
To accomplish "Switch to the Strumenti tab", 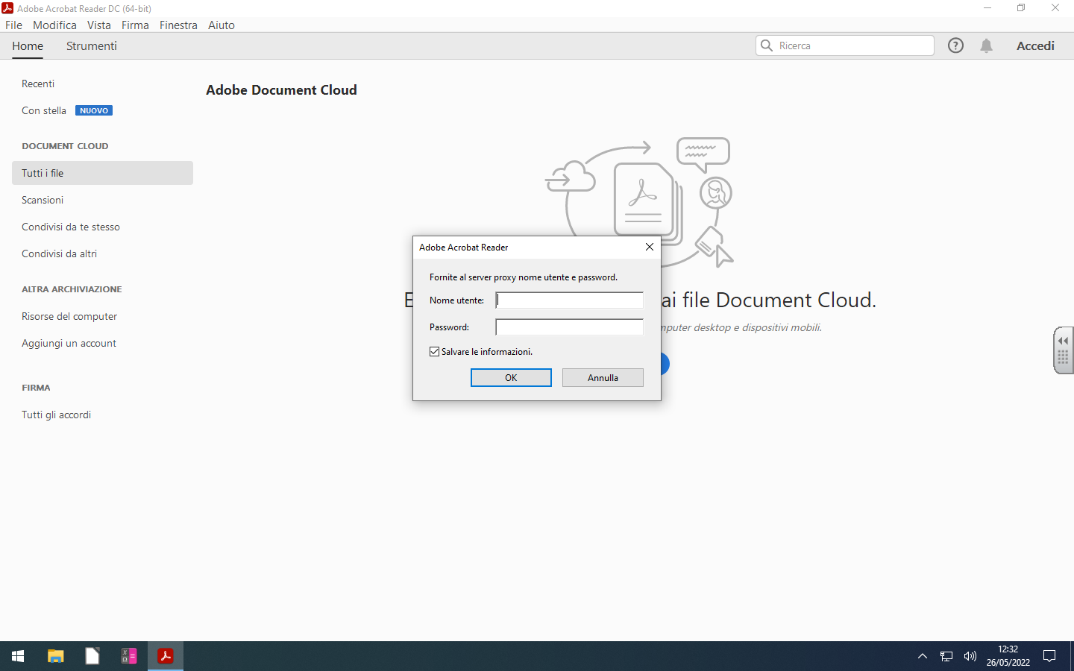I will 91,45.
